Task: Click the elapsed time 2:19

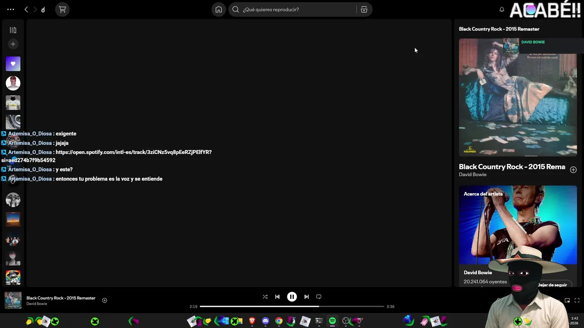Action: click(x=193, y=307)
